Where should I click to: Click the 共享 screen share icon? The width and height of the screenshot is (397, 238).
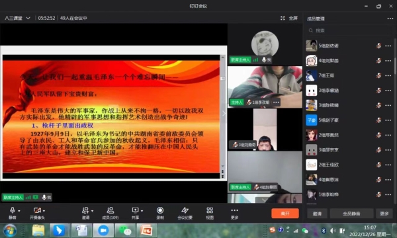135,210
